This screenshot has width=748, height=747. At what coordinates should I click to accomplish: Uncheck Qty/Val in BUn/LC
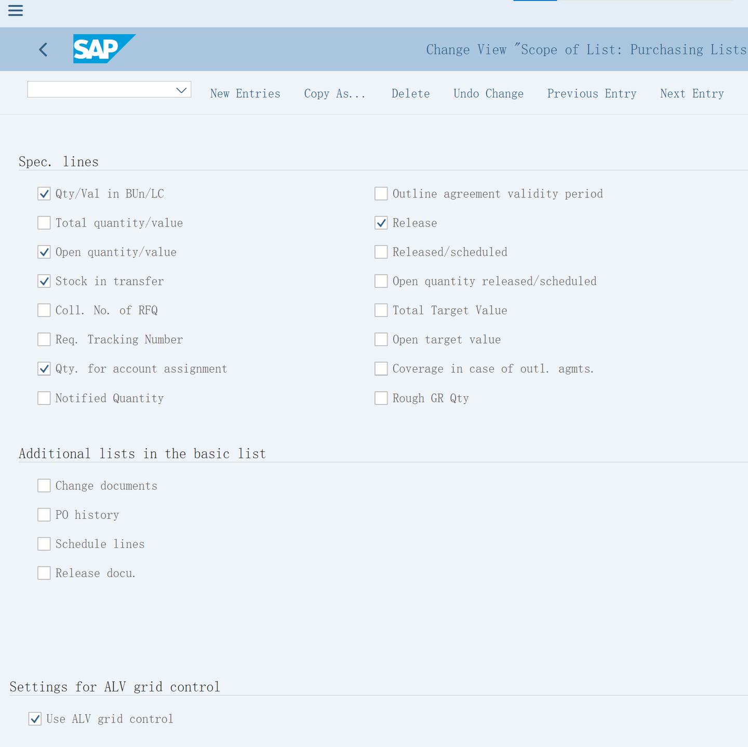(44, 193)
